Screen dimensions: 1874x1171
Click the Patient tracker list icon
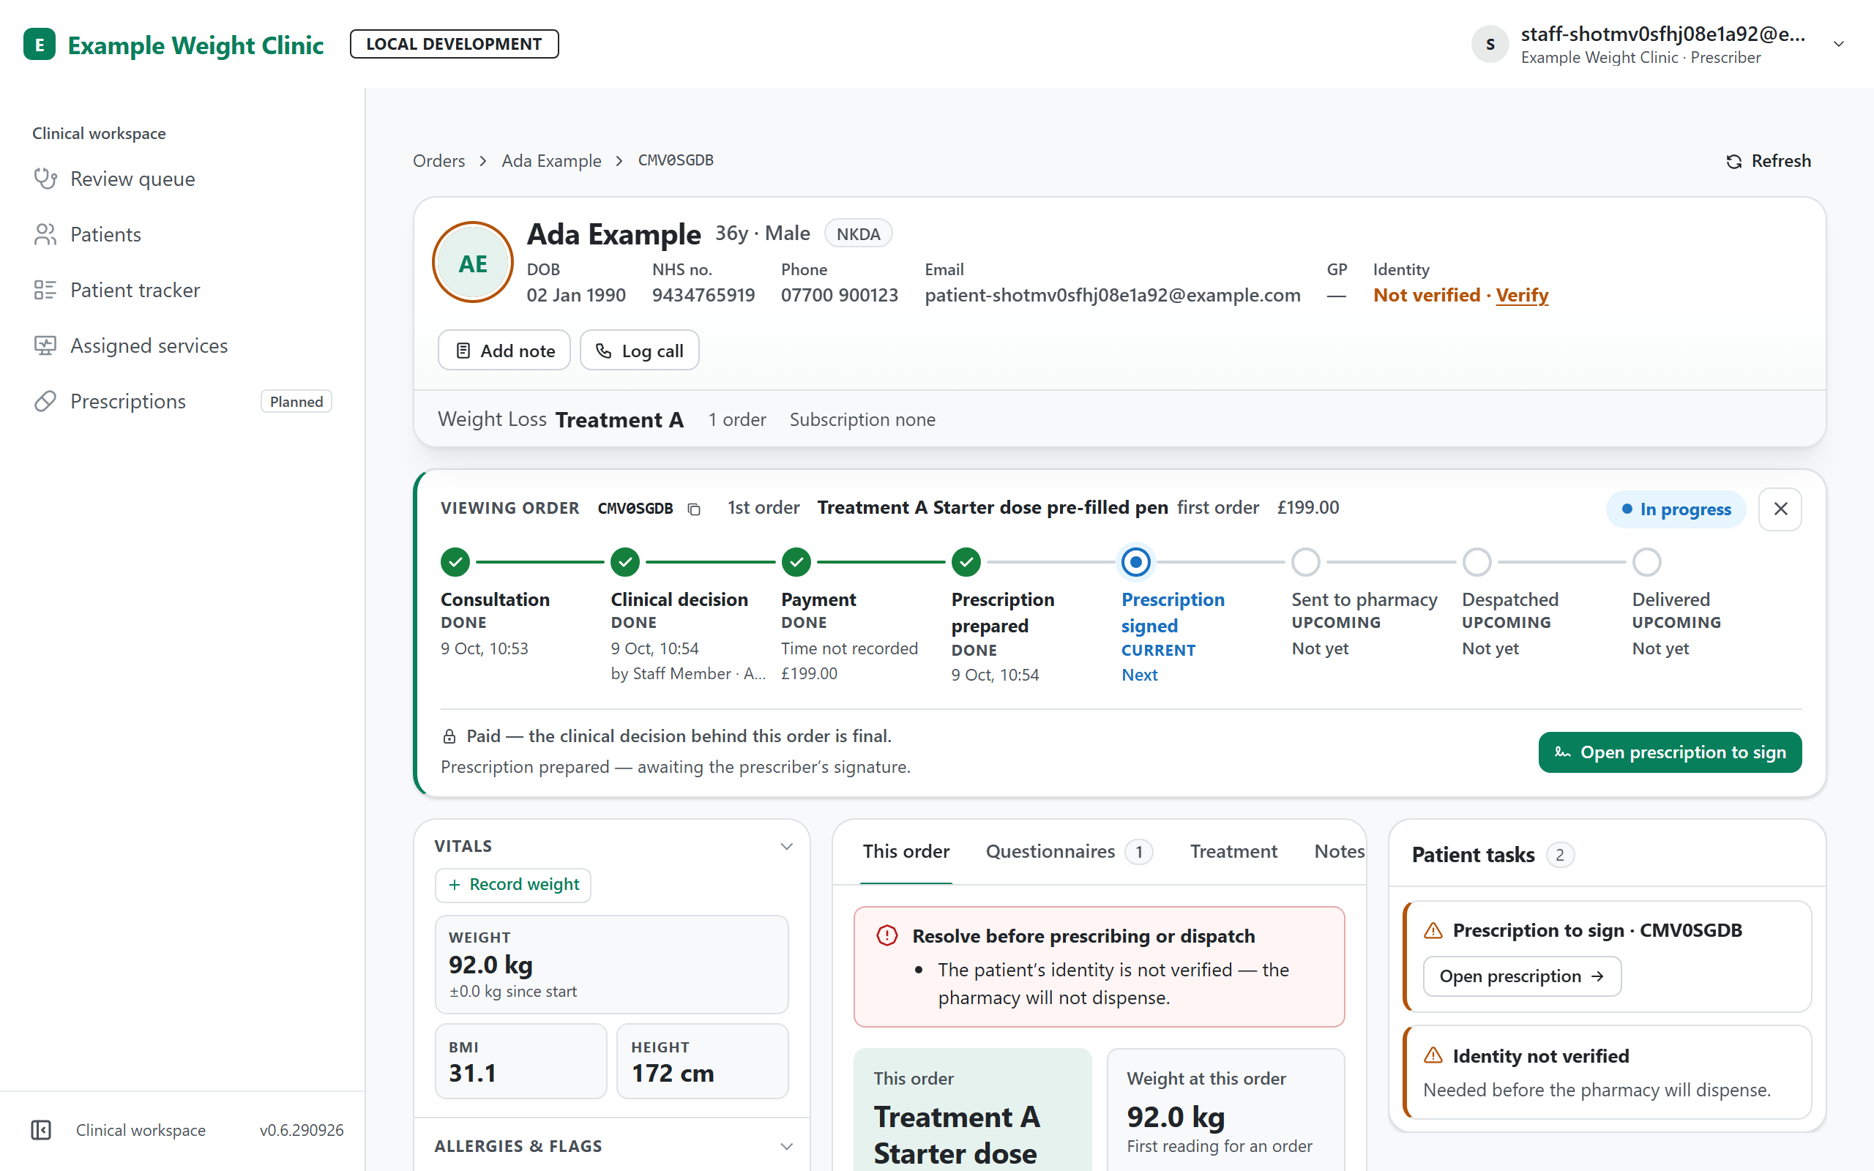click(45, 291)
